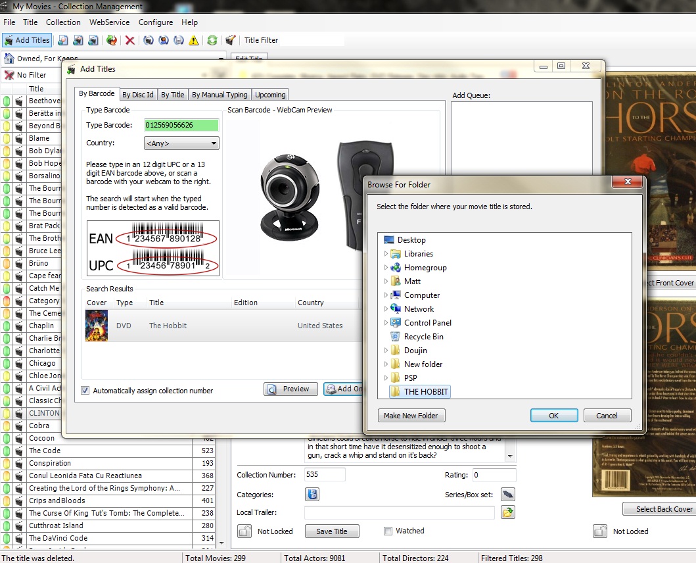Click the Make New Folder button

pyautogui.click(x=411, y=415)
